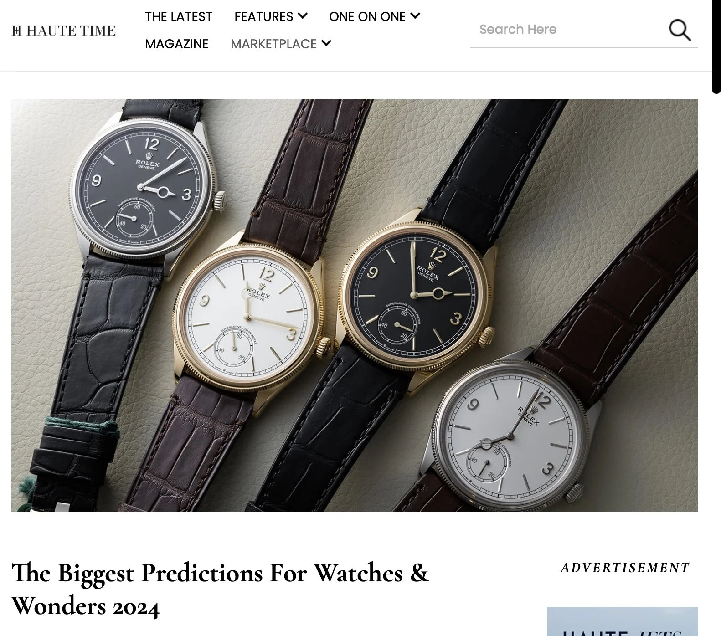Click the Advertisement label text
The image size is (721, 636).
(x=625, y=568)
